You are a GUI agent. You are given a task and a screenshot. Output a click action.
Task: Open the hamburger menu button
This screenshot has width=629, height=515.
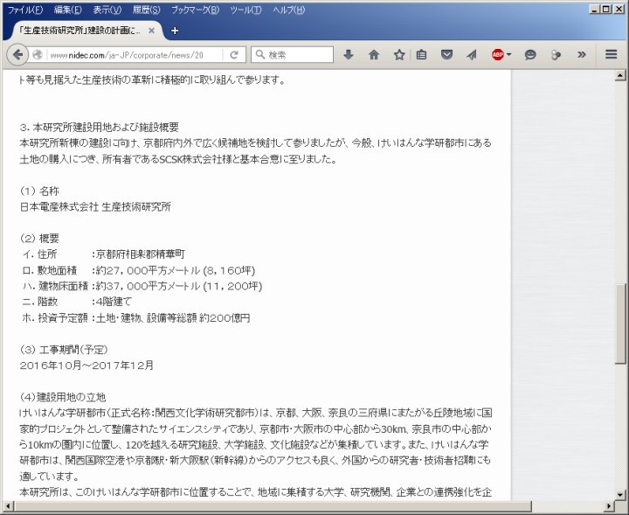pos(612,54)
